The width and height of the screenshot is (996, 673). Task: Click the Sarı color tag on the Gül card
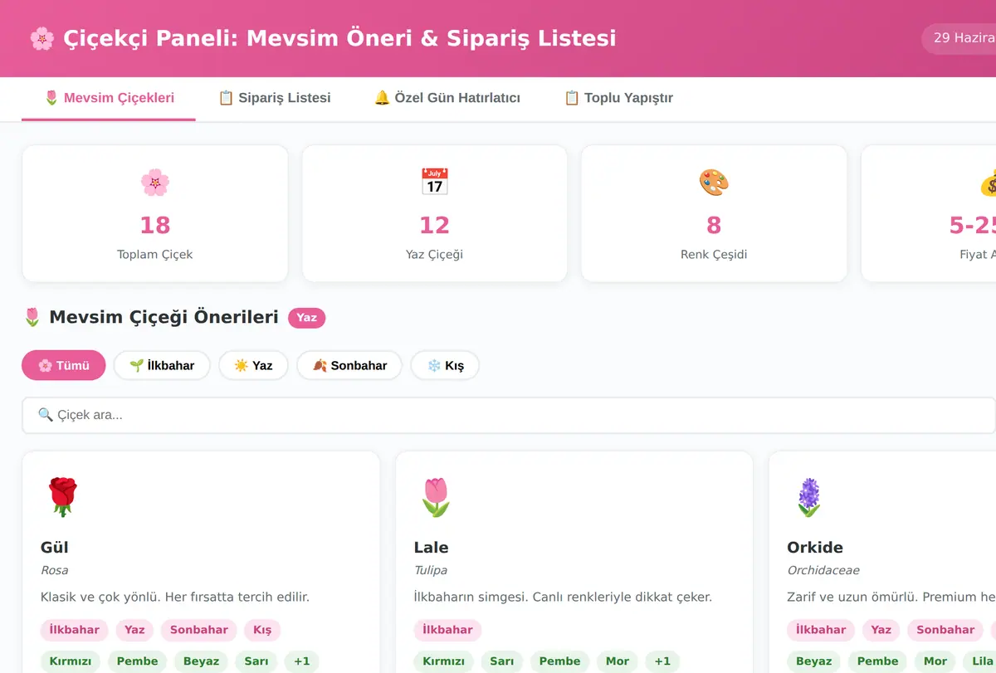256,661
